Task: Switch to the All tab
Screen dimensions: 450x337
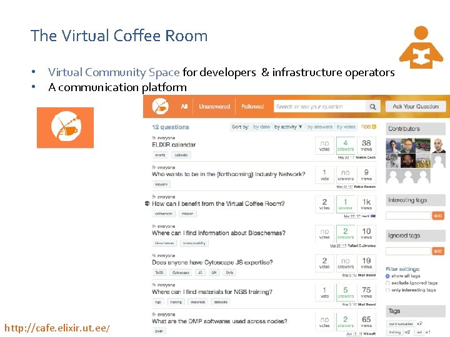Action: [x=184, y=107]
